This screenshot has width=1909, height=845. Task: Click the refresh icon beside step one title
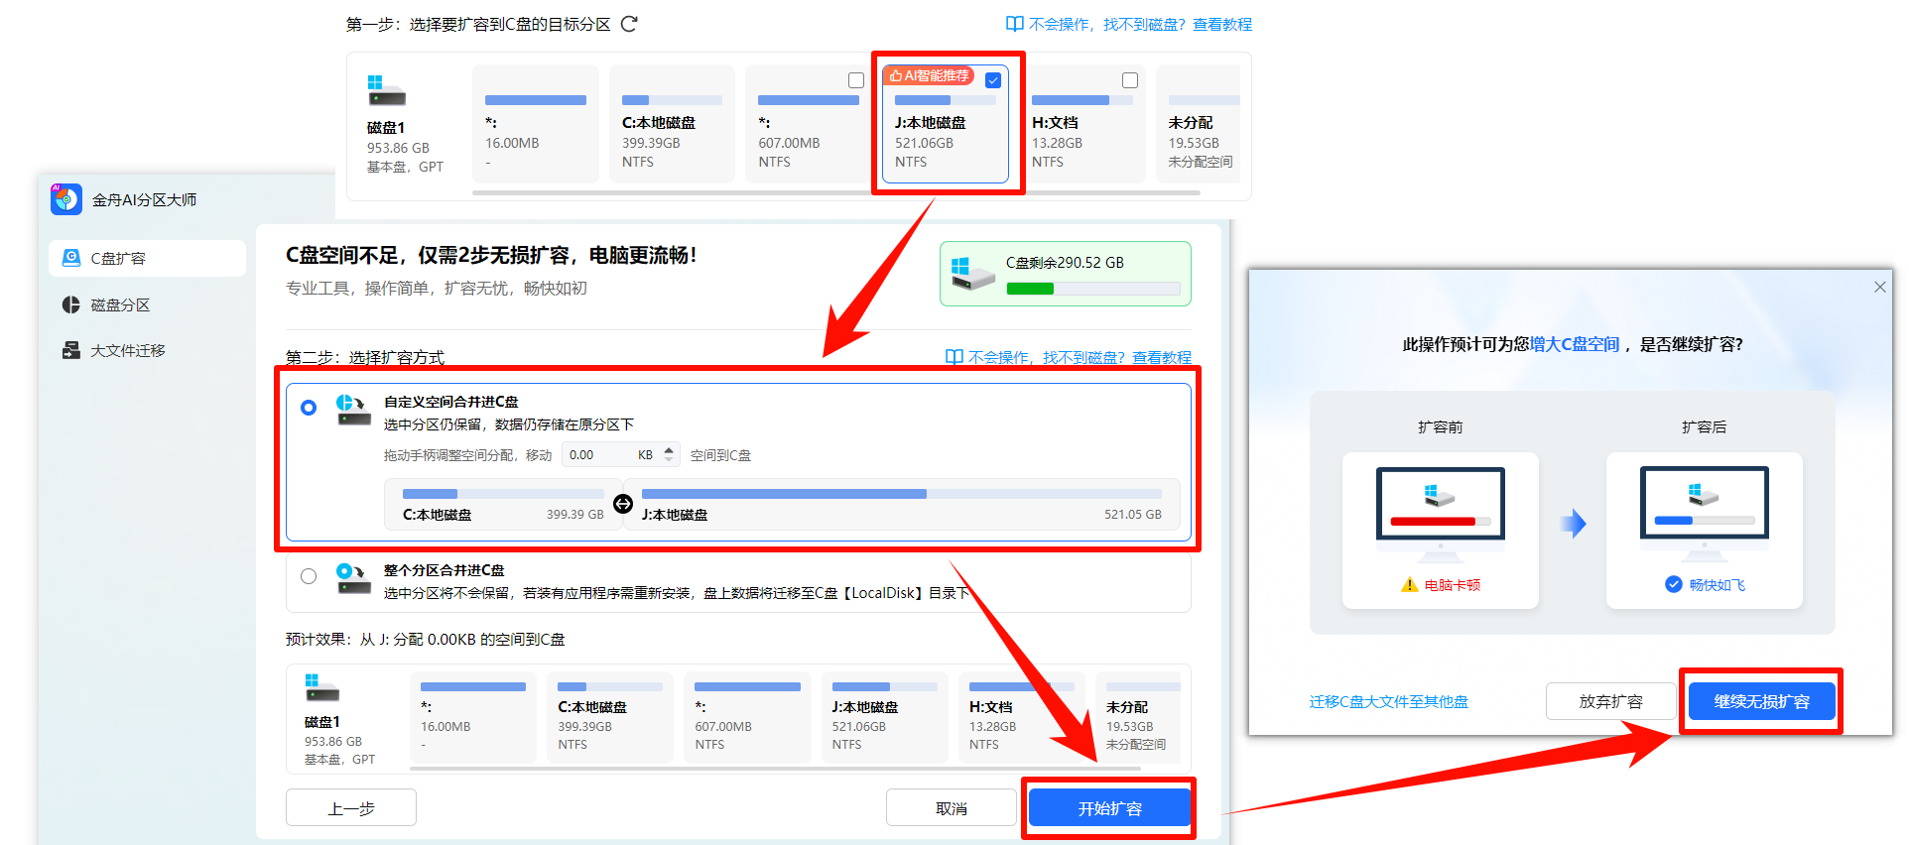tap(629, 24)
